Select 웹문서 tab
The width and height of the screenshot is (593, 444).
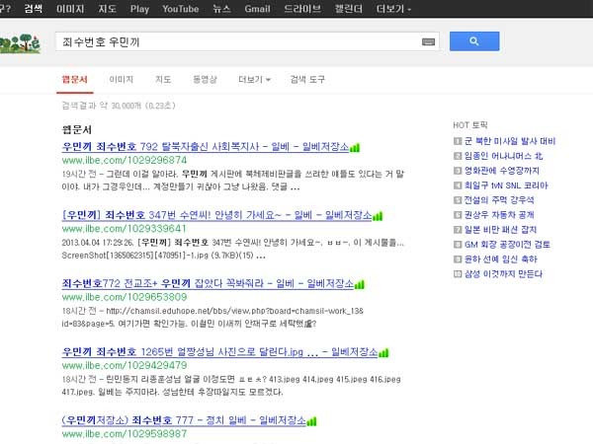74,79
